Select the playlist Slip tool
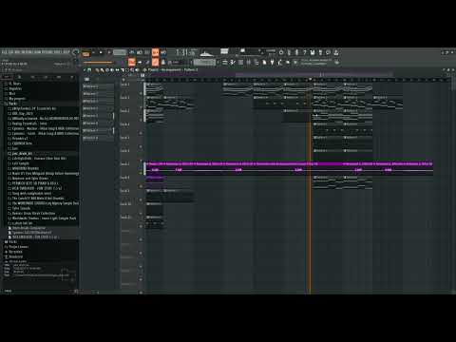456x342 pixels. tap(117, 70)
